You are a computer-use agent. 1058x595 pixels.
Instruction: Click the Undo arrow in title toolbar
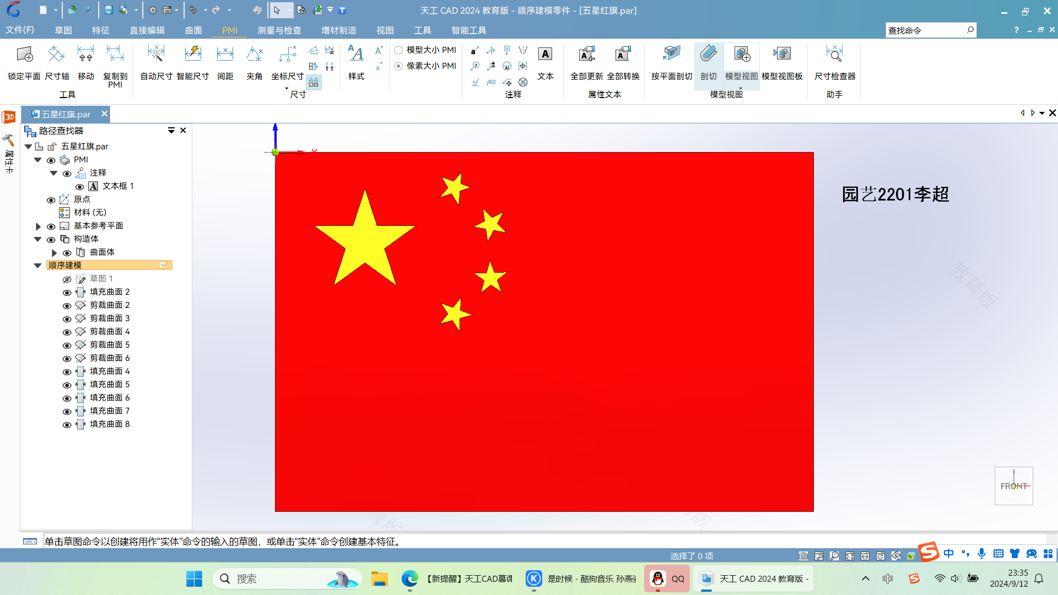pos(193,10)
